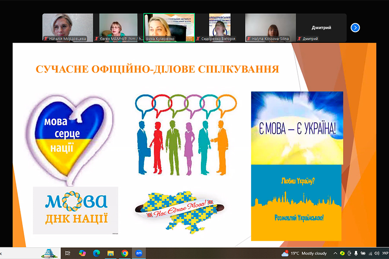Open the УКР input language switcher
Screen dimensions: 389x259
[x=384, y=253]
